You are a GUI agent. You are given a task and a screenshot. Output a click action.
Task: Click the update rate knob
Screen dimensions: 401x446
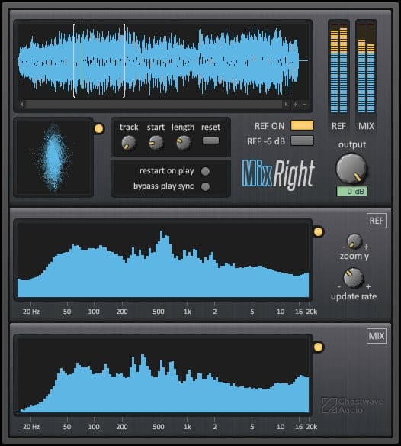[x=354, y=278]
